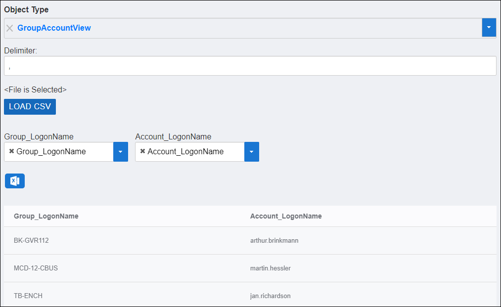Open the Group_LogonName mapping dropdown arrow
The width and height of the screenshot is (501, 307).
click(x=121, y=152)
